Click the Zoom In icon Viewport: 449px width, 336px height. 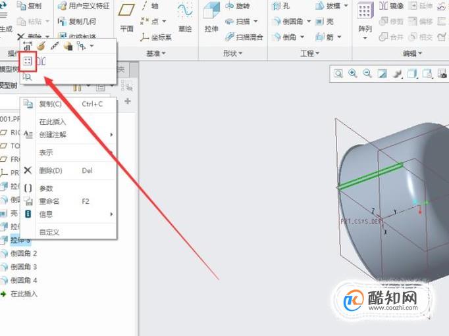click(x=353, y=74)
